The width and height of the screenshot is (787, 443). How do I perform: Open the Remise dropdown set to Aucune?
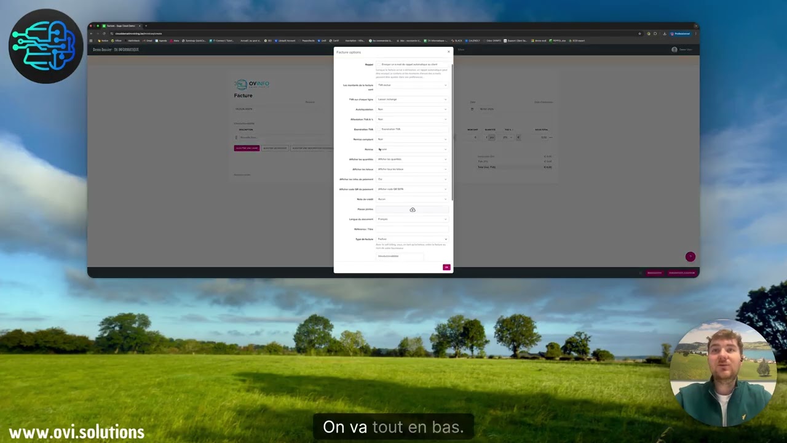tap(412, 149)
